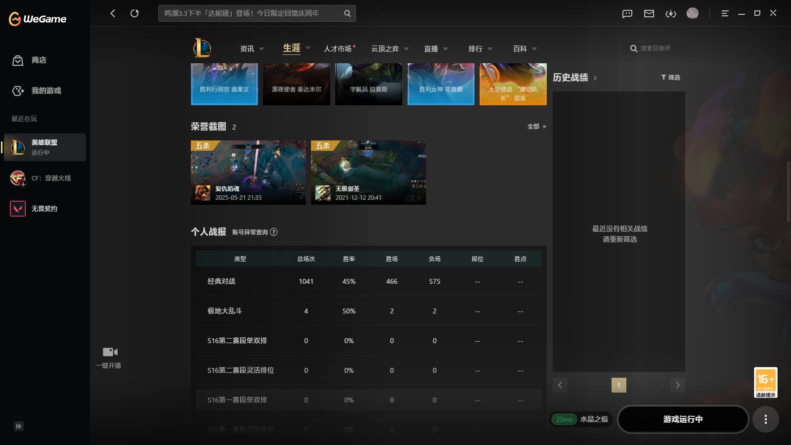This screenshot has height=445, width=791.
Task: Go to previous page of match history
Action: (560, 385)
